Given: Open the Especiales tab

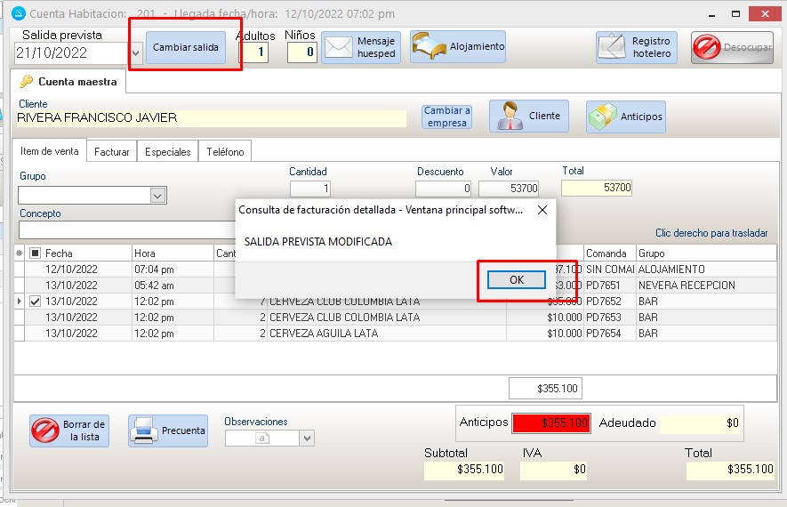Looking at the screenshot, I should point(167,152).
